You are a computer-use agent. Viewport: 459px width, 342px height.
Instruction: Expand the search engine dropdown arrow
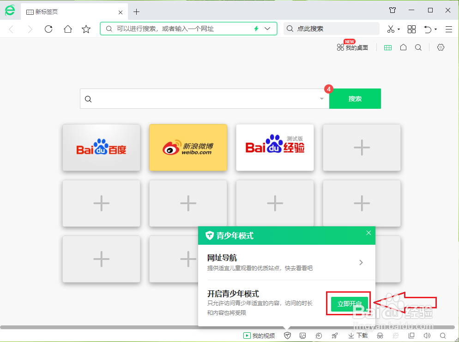pos(321,99)
